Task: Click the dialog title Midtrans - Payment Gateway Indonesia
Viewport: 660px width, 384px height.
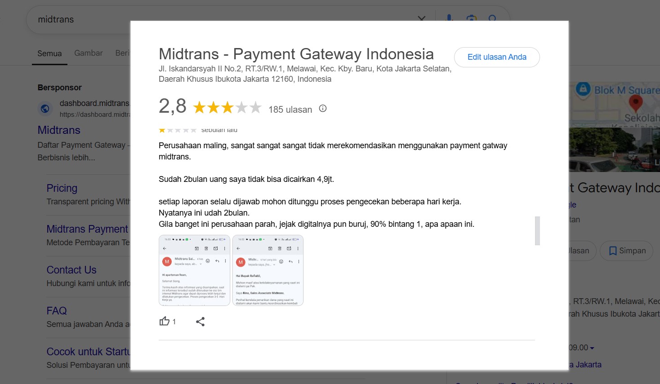Action: click(x=296, y=54)
